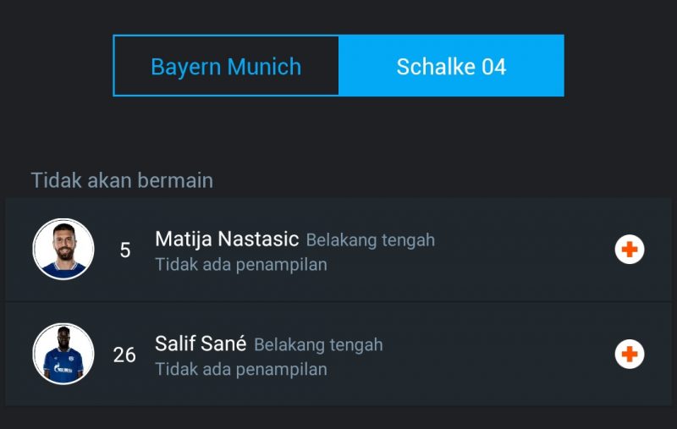Click empty area below the player list
Viewport: 677px width, 429px height.
[x=338, y=418]
